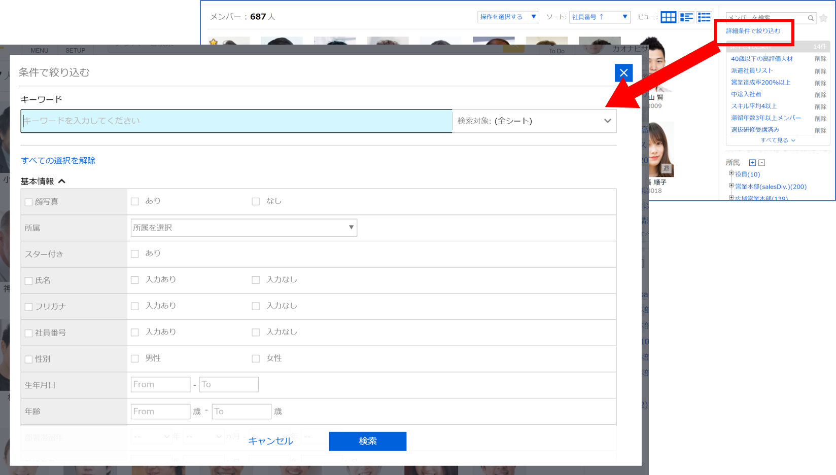Screen dimensions: 836x475
Task: Open the 派遣社員リスト saved condition
Action: tap(752, 70)
